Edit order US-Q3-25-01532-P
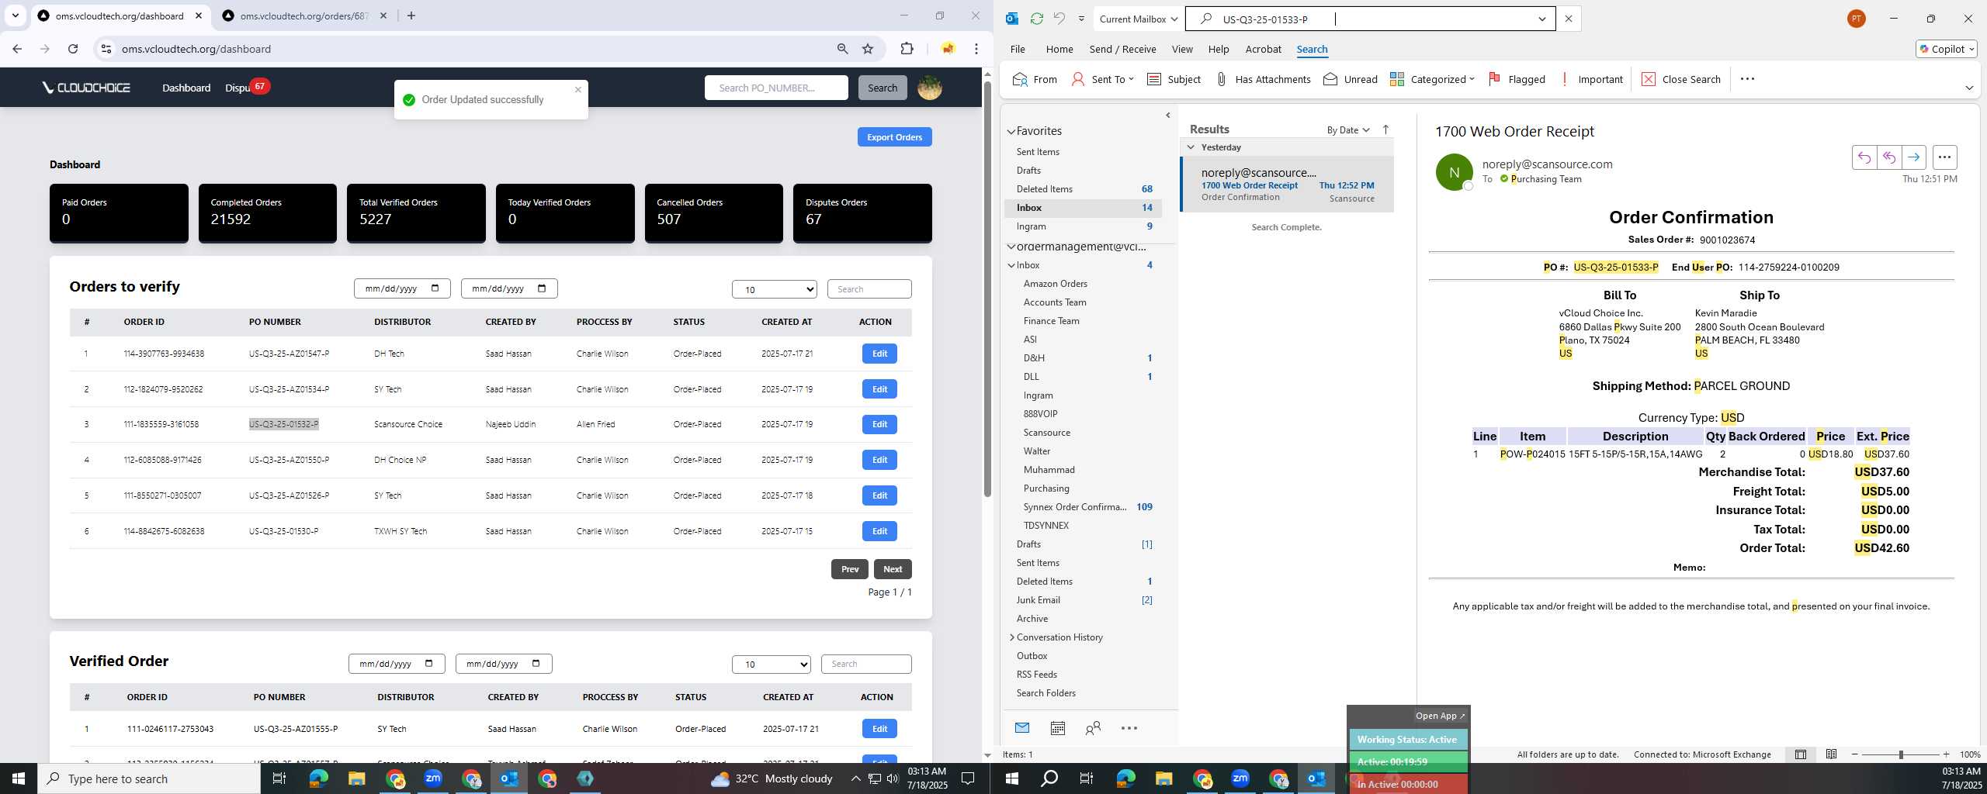The height and width of the screenshot is (794, 1987). click(879, 424)
